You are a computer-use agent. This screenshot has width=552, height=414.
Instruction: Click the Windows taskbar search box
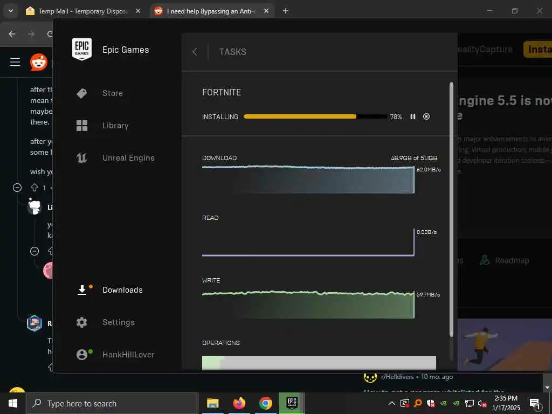112,403
